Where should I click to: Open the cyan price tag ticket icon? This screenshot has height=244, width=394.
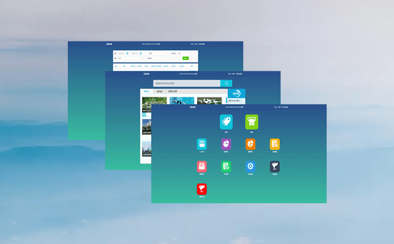226,121
